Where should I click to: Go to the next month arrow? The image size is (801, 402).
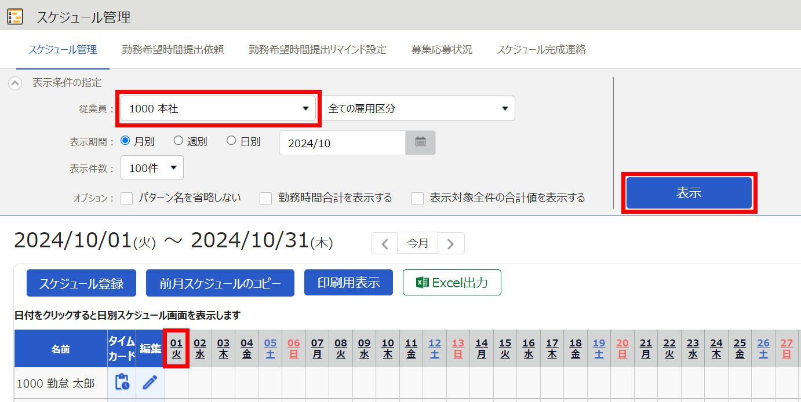coord(451,243)
